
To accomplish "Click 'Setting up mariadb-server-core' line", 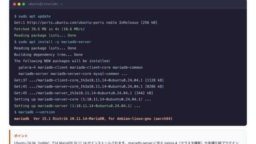I will point(82,100).
